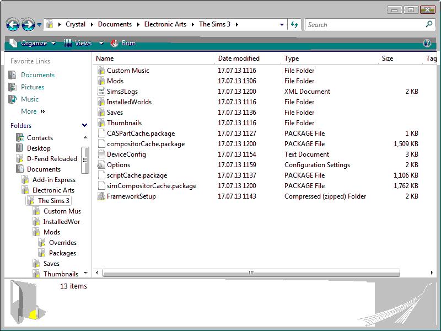The image size is (441, 331).
Task: Open the Help question mark icon
Action: tap(427, 43)
